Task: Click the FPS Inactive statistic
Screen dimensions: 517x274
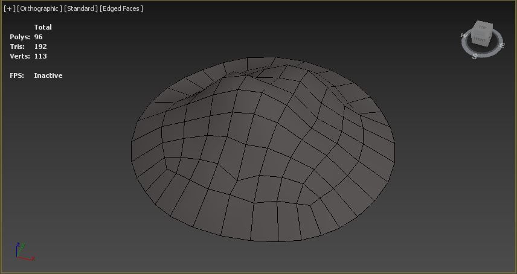Action: 48,75
